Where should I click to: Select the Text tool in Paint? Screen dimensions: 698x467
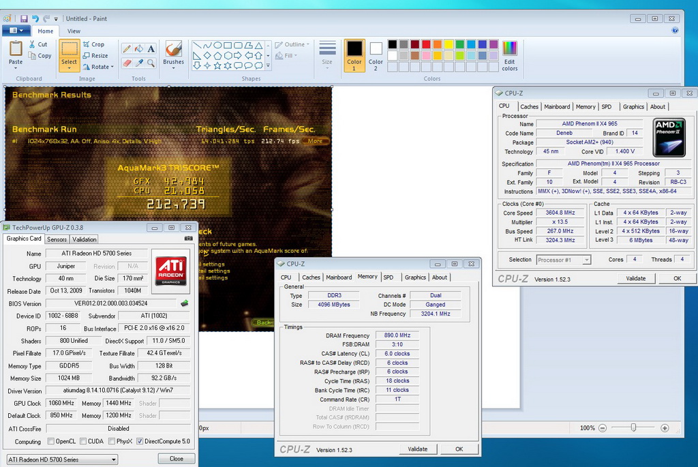coord(151,49)
